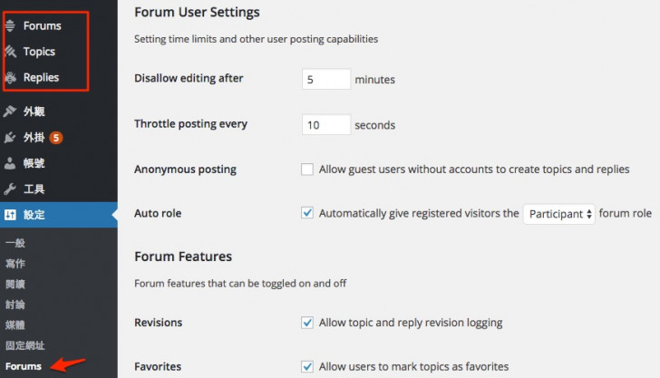
Task: Click the Forums beehive icon in sidebar
Action: (10, 25)
